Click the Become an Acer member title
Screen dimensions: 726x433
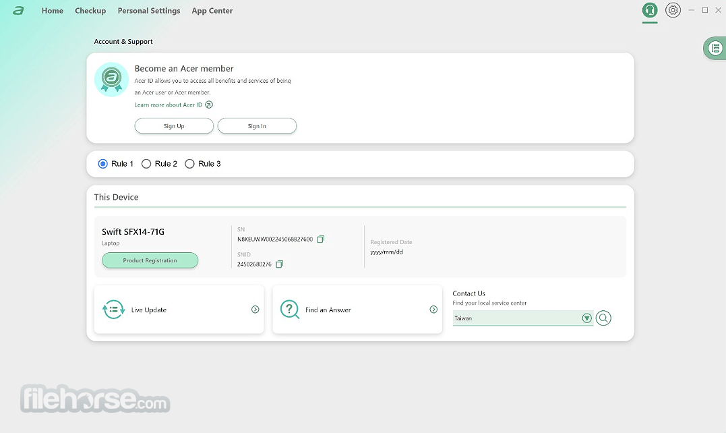184,69
